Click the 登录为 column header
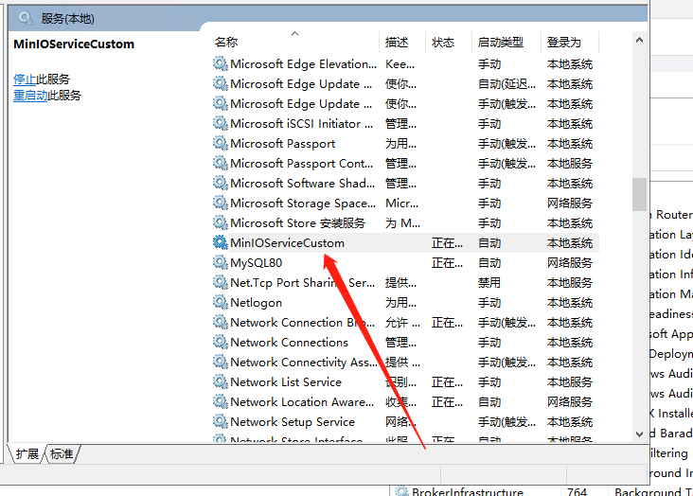693x496 pixels. 563,43
